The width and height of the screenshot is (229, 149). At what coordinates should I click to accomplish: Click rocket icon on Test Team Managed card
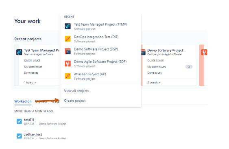click(x=19, y=52)
